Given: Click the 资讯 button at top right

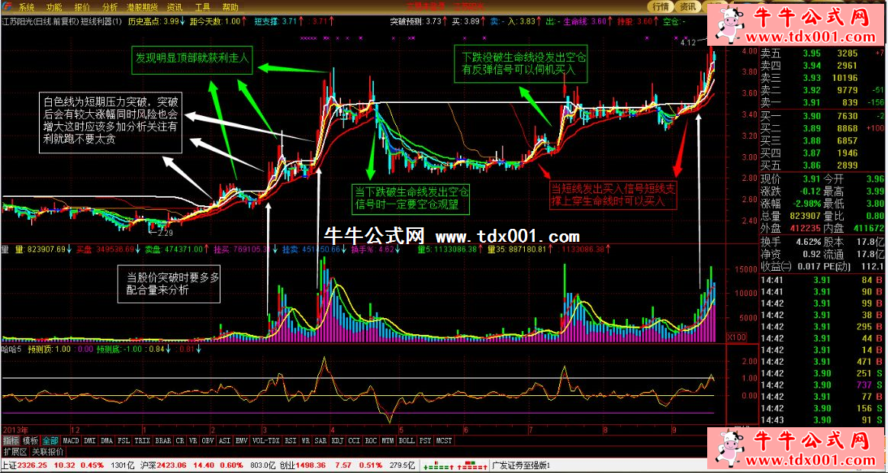Looking at the screenshot, I should [689, 6].
